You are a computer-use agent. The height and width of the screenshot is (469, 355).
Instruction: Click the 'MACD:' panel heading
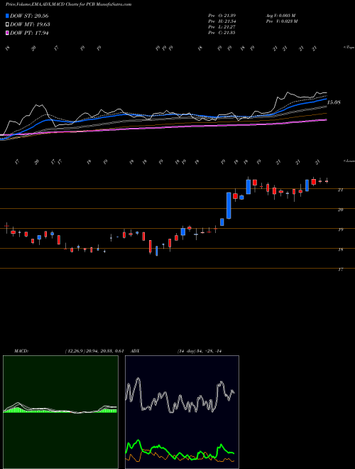click(x=21, y=351)
